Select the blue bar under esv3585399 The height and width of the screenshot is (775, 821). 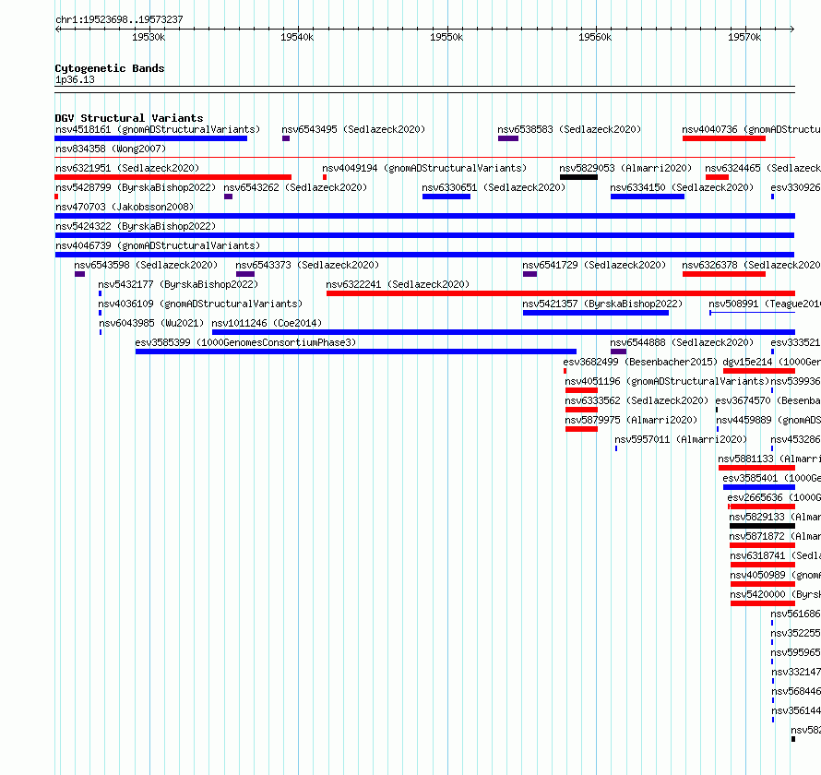click(x=356, y=352)
